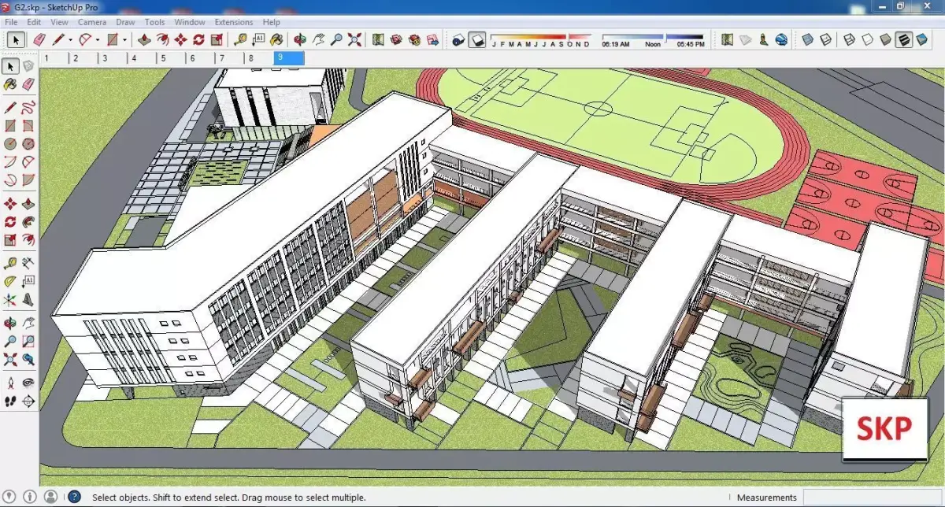Switch to Monochrome face style
Viewport: 945px width, 507px height.
[921, 39]
